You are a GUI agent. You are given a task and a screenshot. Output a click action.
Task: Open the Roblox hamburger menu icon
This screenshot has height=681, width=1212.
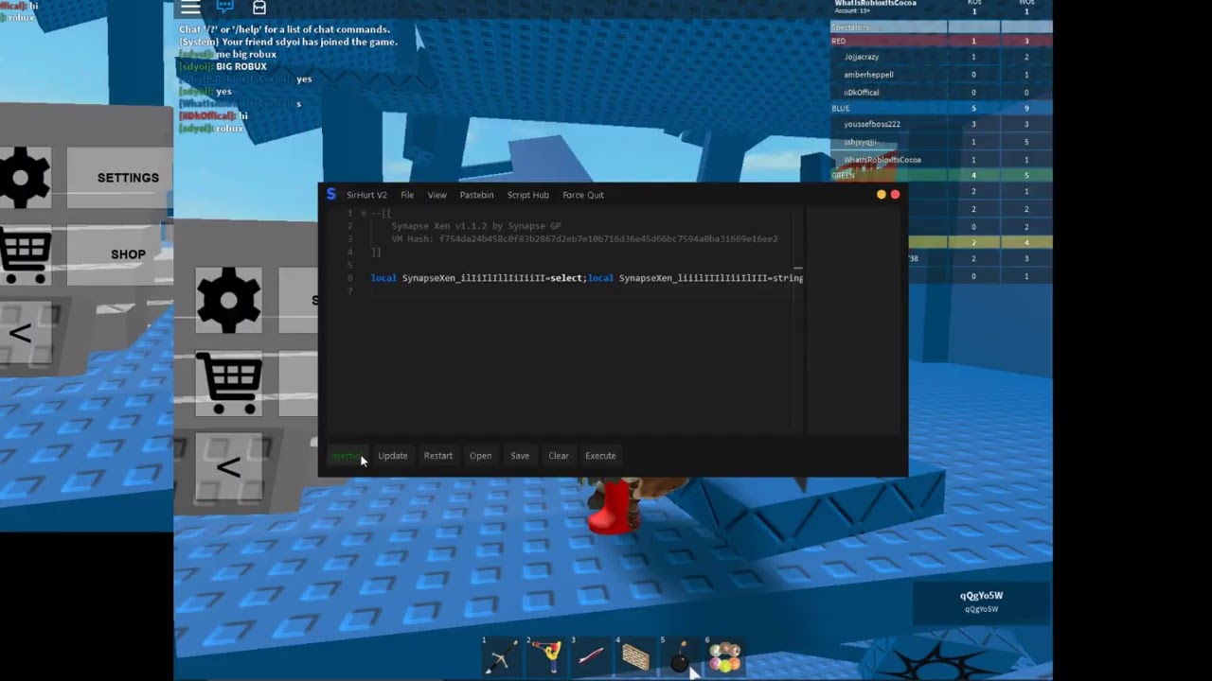tap(190, 8)
